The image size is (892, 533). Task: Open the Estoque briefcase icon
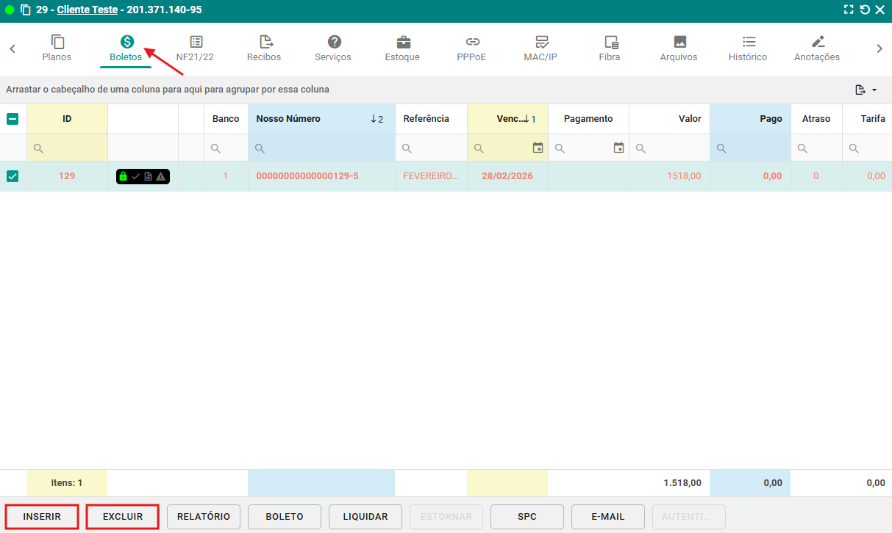pyautogui.click(x=403, y=42)
